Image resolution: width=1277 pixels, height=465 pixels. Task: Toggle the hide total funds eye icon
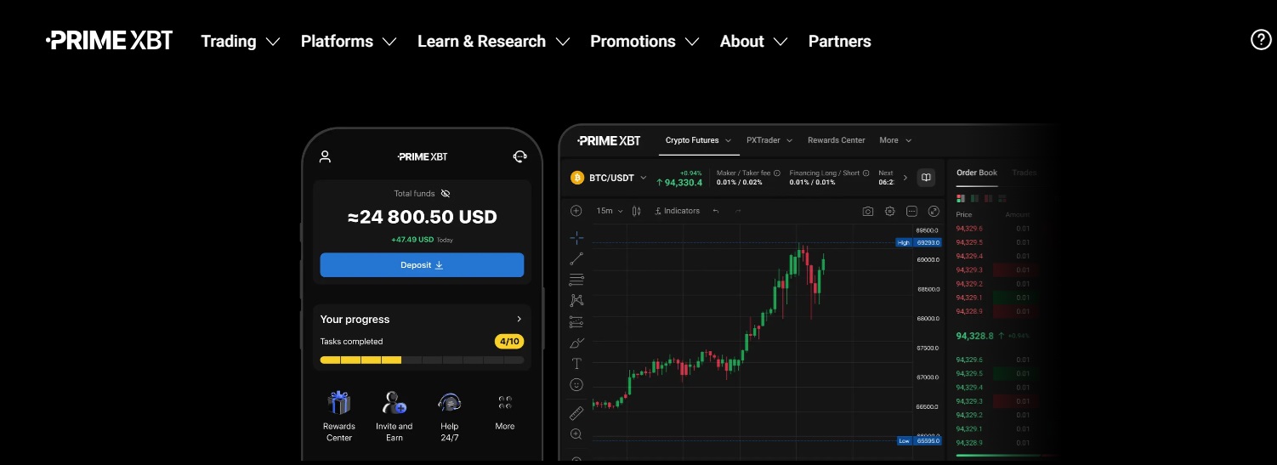tap(446, 194)
